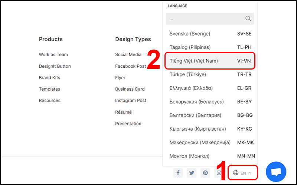297x185 pixels.
Task: Select Монгол (Монгол) language
Action: 210,156
